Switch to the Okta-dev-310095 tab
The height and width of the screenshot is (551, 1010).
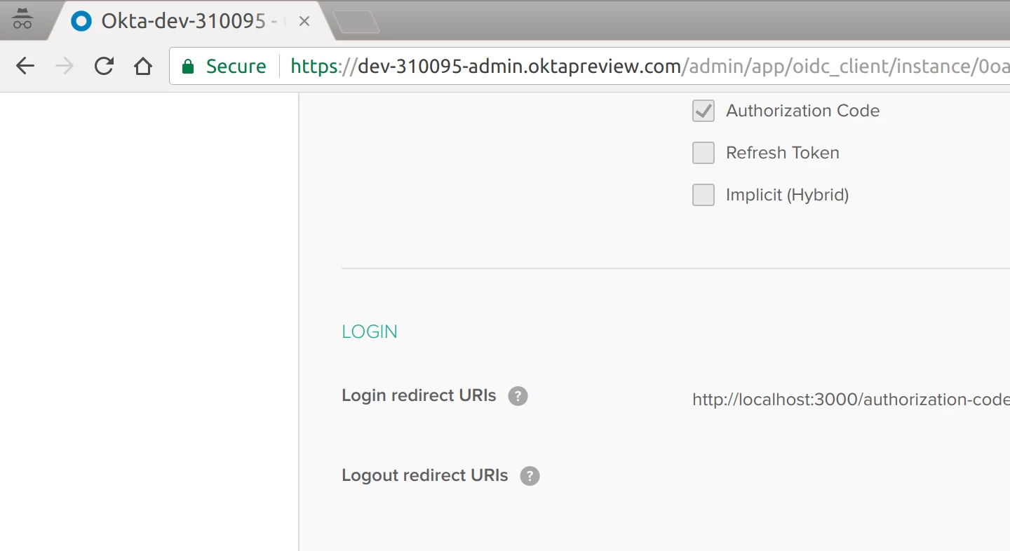coord(182,22)
